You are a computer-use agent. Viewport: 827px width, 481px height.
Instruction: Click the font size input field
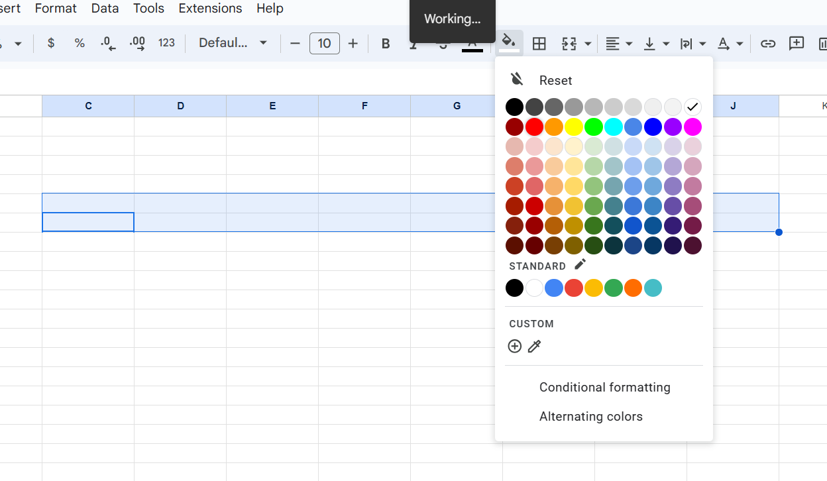pyautogui.click(x=324, y=44)
